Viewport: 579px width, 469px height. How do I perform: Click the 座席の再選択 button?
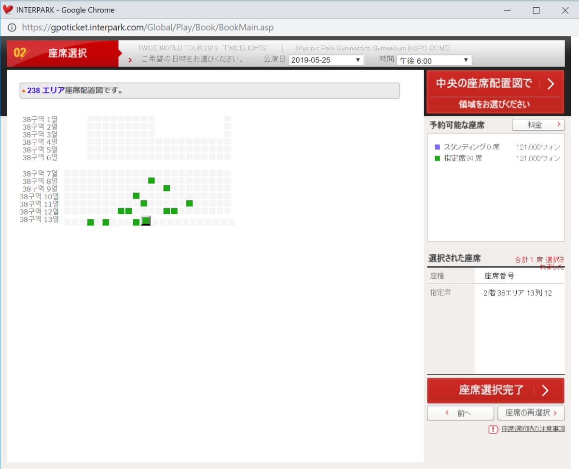(x=531, y=413)
